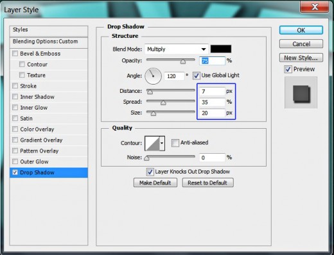Enable the Color Overlay checkbox
Screen dimensions: 334x255
[15, 129]
